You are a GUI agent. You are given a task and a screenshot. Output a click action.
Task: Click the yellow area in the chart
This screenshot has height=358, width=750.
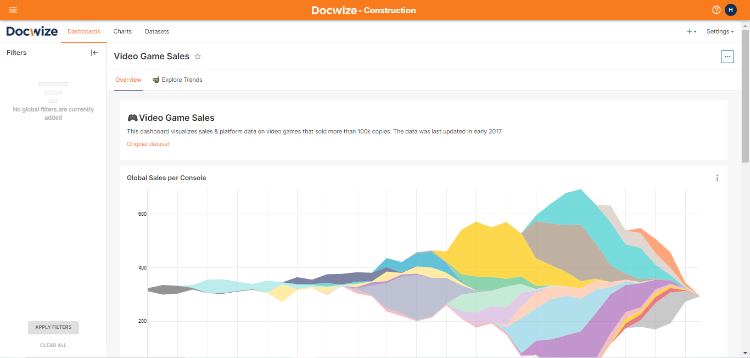483,247
